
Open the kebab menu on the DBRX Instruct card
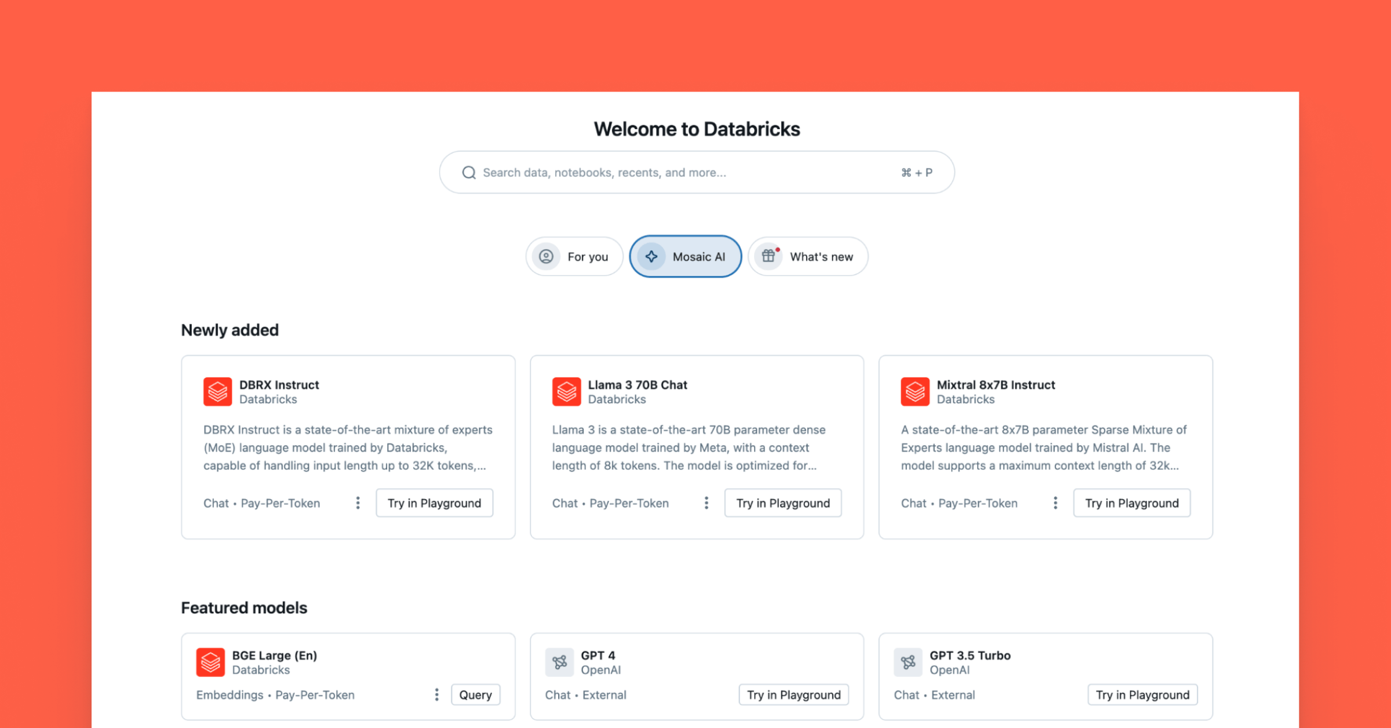(358, 503)
